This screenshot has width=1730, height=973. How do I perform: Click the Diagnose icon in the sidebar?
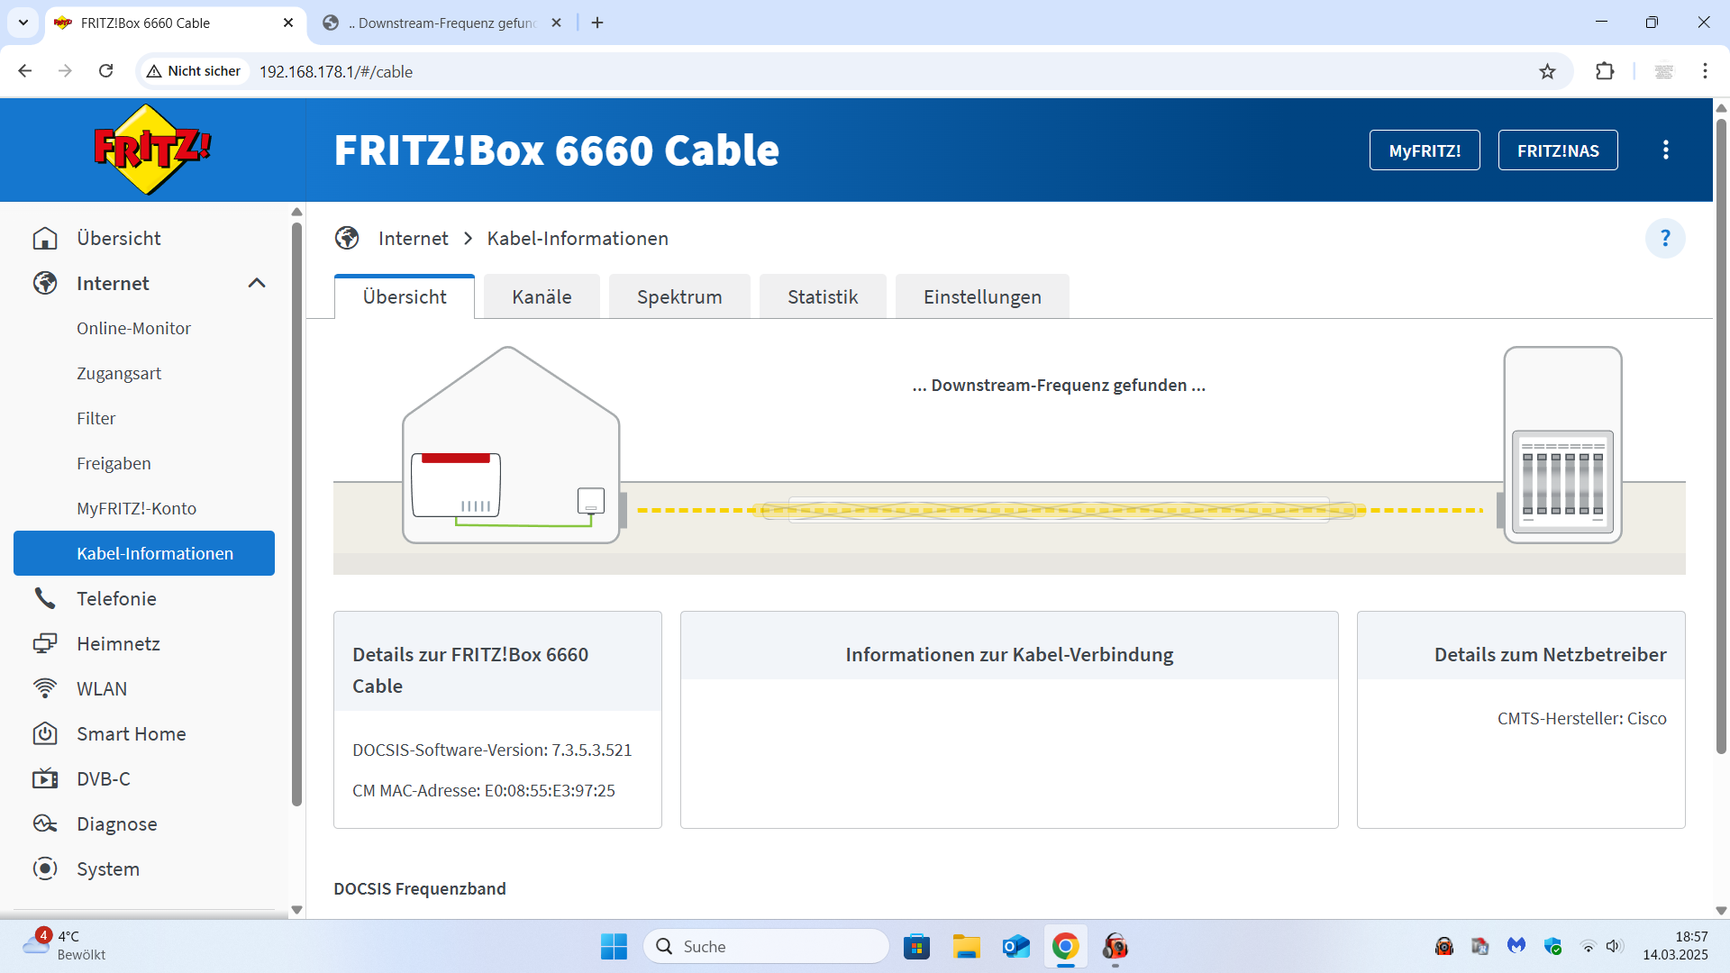[x=44, y=823]
